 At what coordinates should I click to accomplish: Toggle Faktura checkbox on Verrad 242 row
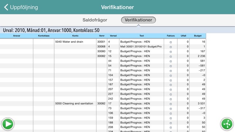point(171,99)
